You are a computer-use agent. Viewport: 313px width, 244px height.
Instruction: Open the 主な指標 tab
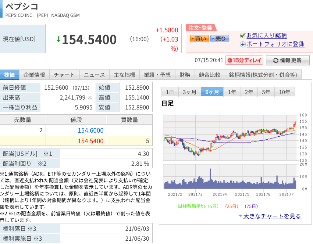click(125, 75)
